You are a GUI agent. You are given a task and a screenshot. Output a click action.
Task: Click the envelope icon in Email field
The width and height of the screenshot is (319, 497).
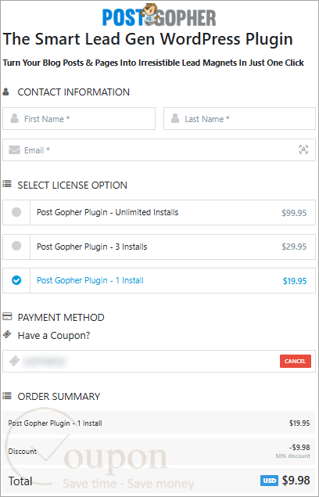[15, 150]
